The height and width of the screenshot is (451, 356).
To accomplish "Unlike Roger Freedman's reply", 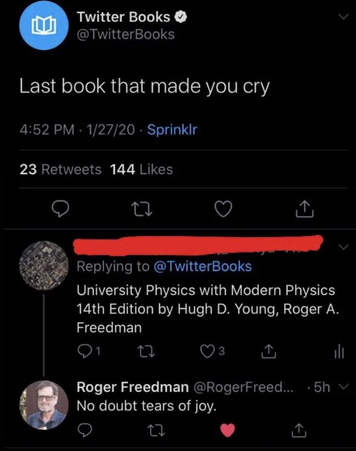I will [228, 430].
